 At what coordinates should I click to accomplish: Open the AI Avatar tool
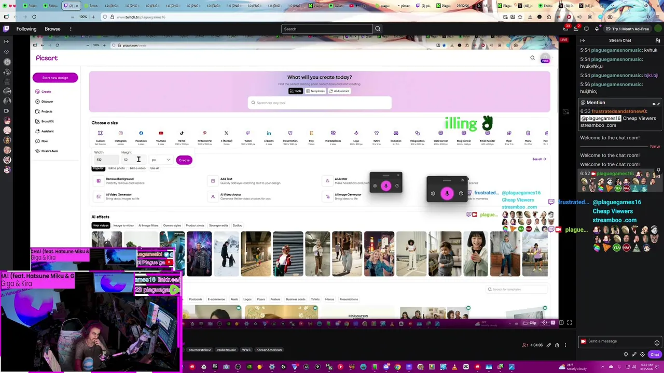click(x=347, y=181)
